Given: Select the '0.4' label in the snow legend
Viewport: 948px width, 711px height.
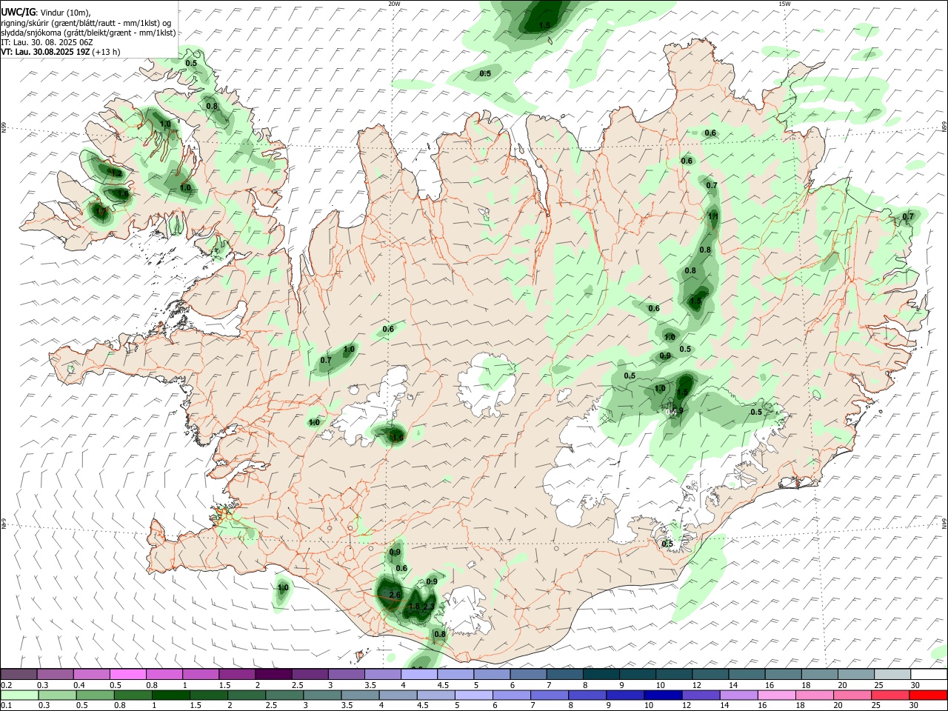Looking at the screenshot, I should (79, 685).
